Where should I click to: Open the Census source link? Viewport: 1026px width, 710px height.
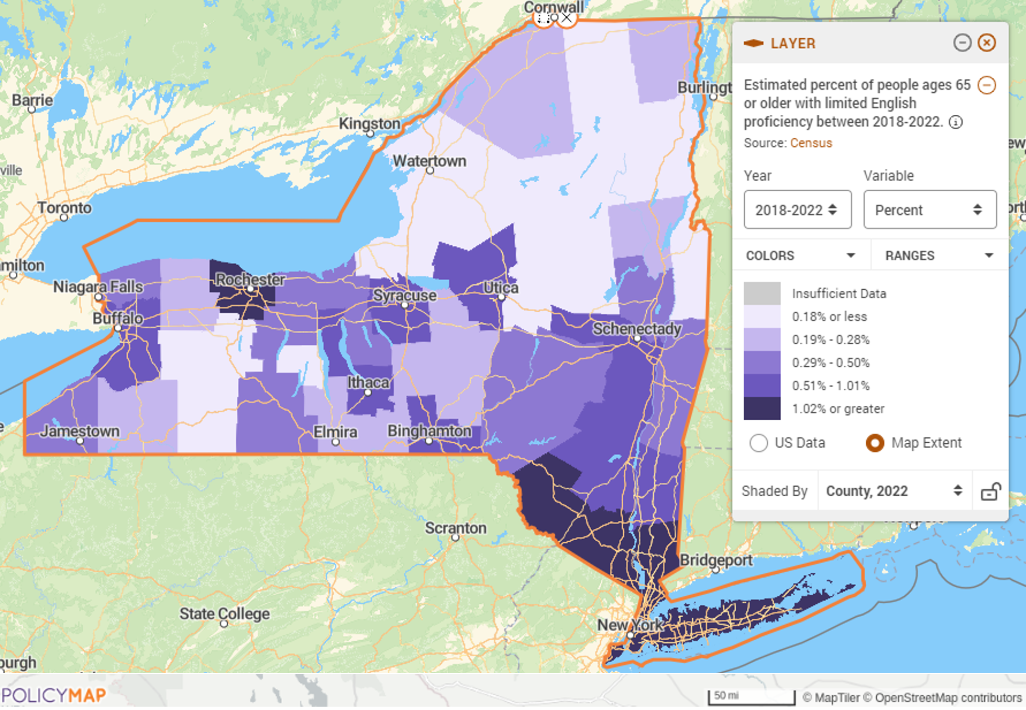811,143
